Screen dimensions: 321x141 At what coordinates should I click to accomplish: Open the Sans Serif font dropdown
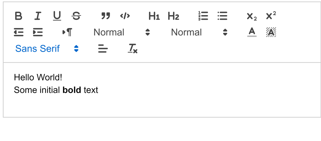tap(47, 48)
